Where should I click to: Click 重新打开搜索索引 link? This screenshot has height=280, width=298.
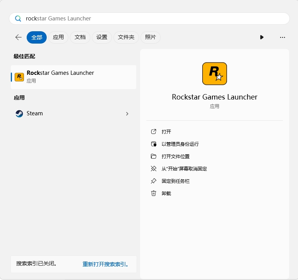click(x=105, y=264)
